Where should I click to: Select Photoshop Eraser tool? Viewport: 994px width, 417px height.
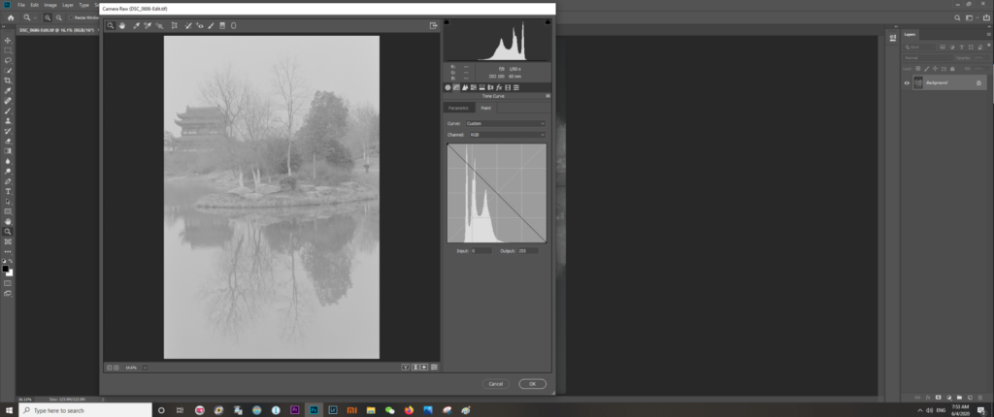8,141
